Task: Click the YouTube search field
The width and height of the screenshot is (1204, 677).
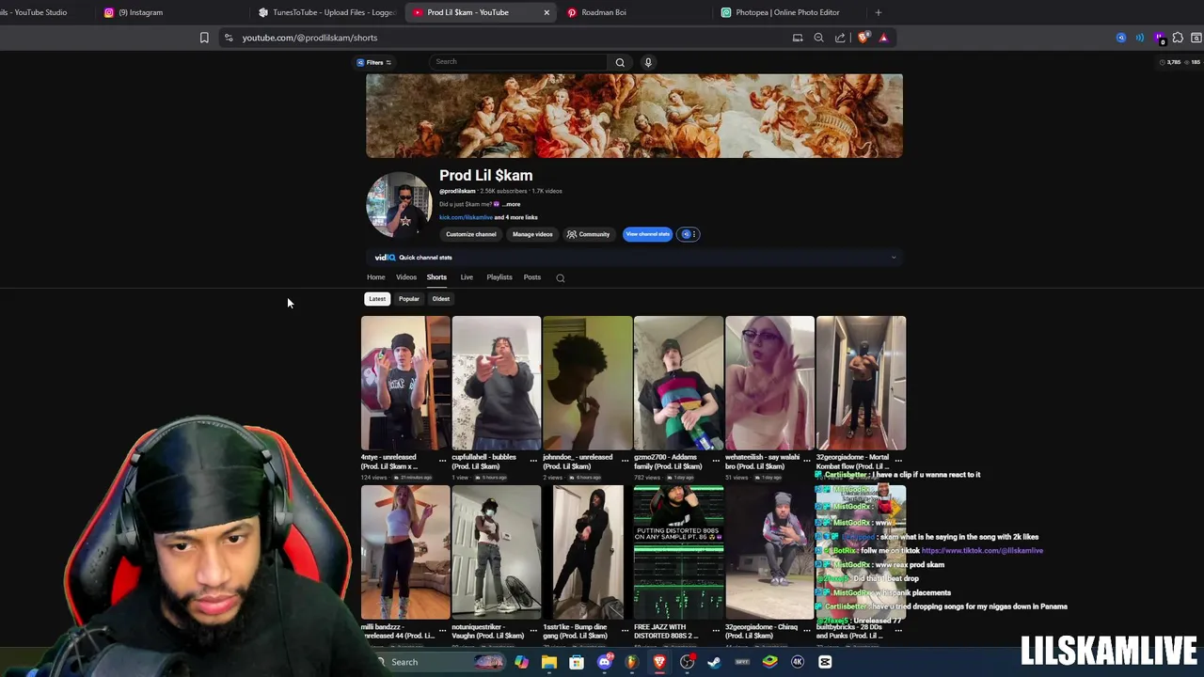Action: point(517,62)
